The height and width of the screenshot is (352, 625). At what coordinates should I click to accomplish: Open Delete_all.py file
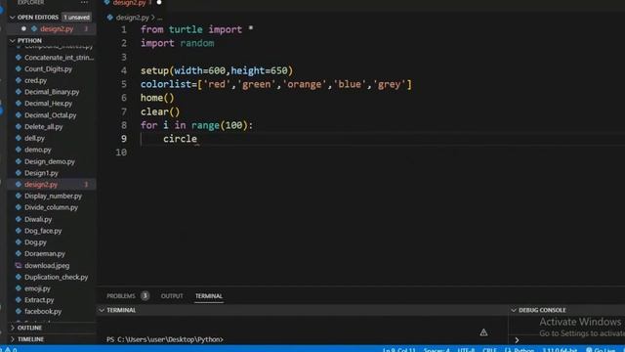[x=43, y=127]
